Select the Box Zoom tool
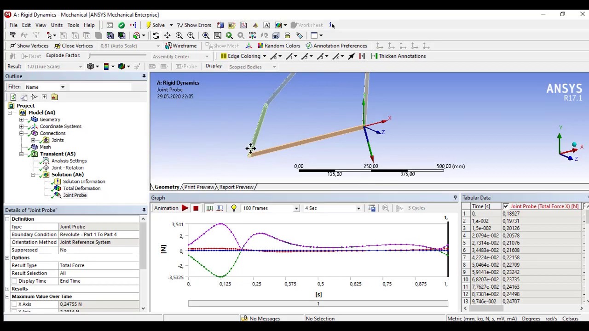This screenshot has height=331, width=589. [191, 35]
